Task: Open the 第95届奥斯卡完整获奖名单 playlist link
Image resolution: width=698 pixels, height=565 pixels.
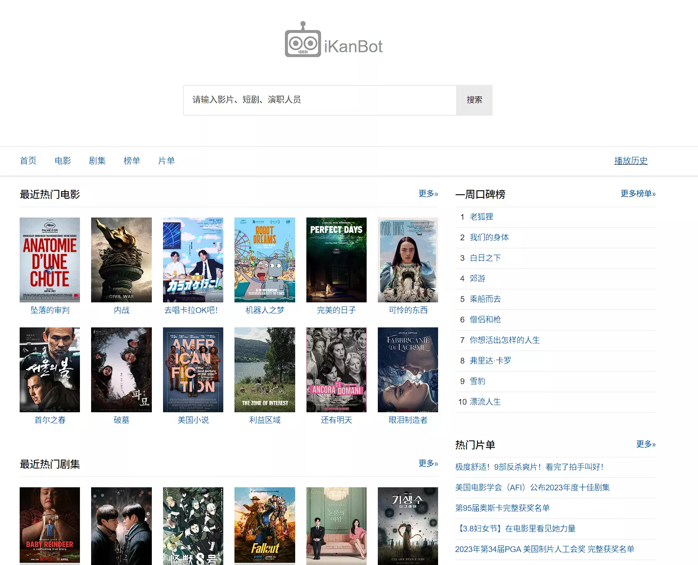Action: click(x=502, y=508)
